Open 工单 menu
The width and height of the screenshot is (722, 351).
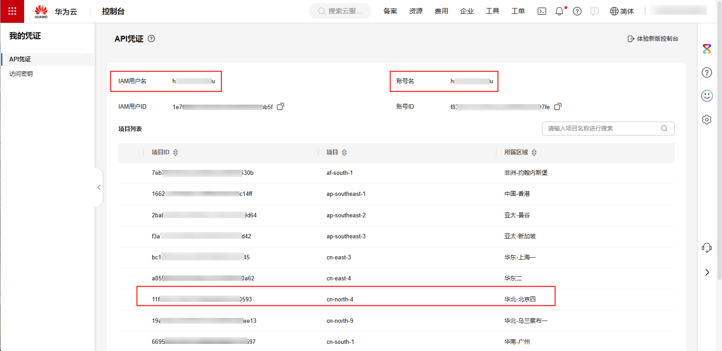coord(518,11)
